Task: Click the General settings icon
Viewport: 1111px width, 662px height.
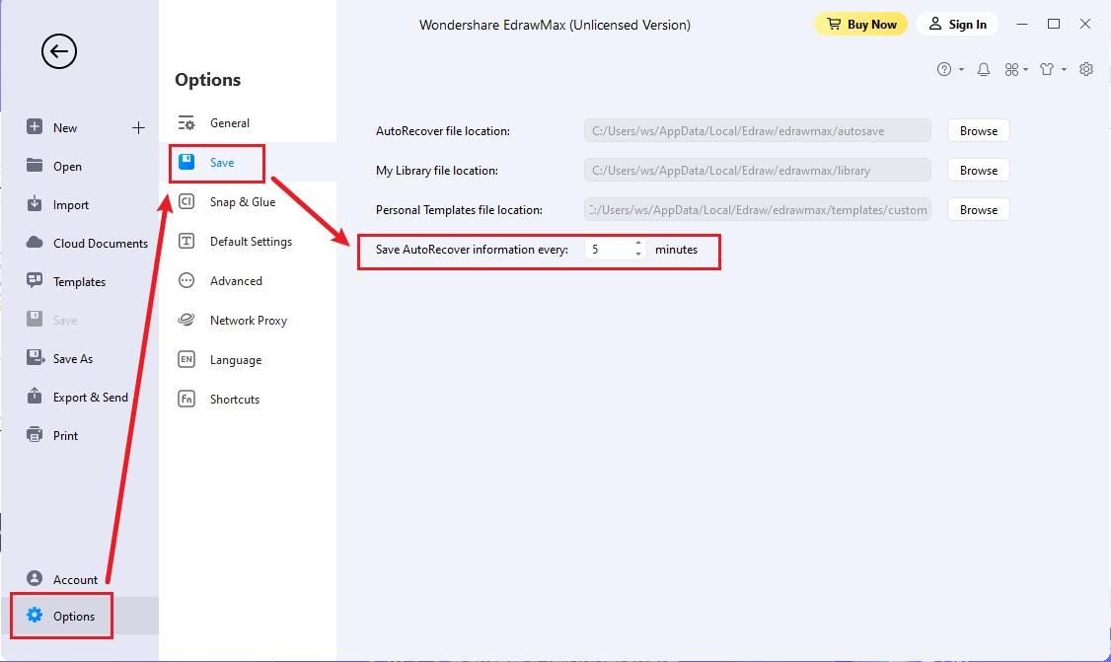Action: coord(185,122)
